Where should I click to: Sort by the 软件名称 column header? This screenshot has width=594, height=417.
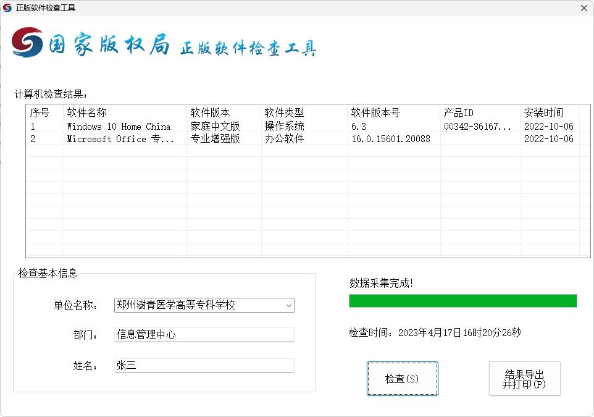point(125,112)
